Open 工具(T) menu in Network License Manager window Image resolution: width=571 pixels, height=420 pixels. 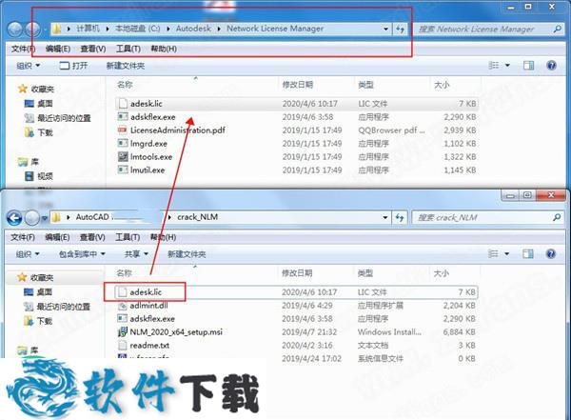click(x=128, y=49)
